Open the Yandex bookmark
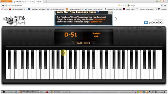Image resolution: width=168 pixels, height=94 pixels. click(x=5, y=9)
